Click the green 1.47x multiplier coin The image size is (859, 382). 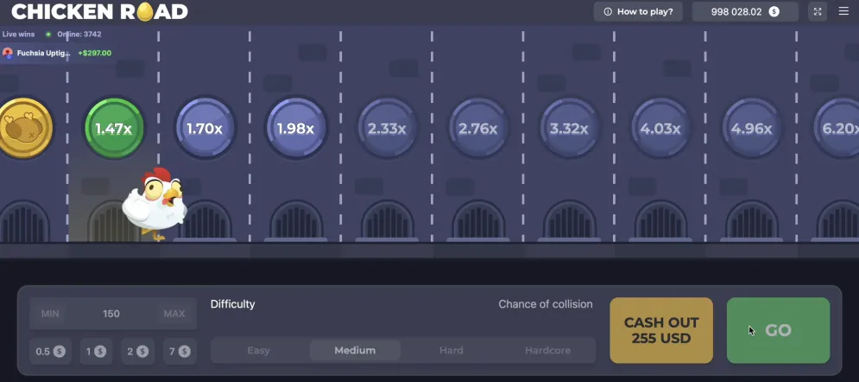(x=114, y=128)
